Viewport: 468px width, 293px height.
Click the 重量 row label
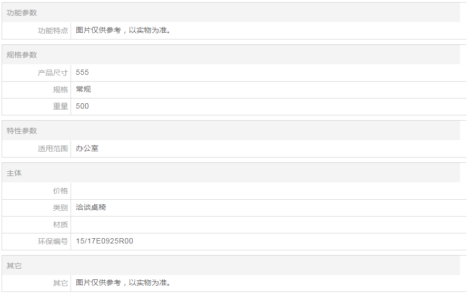coord(60,106)
